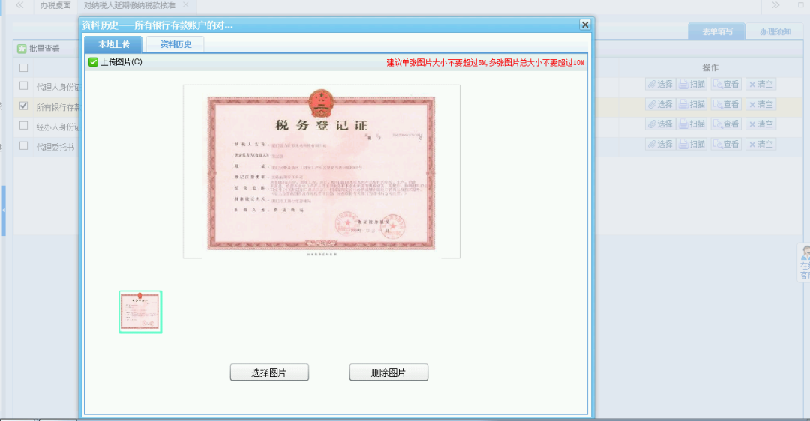
Task: Close the 对纳税人延期缴纳税款核准 tab
Action: pos(186,5)
